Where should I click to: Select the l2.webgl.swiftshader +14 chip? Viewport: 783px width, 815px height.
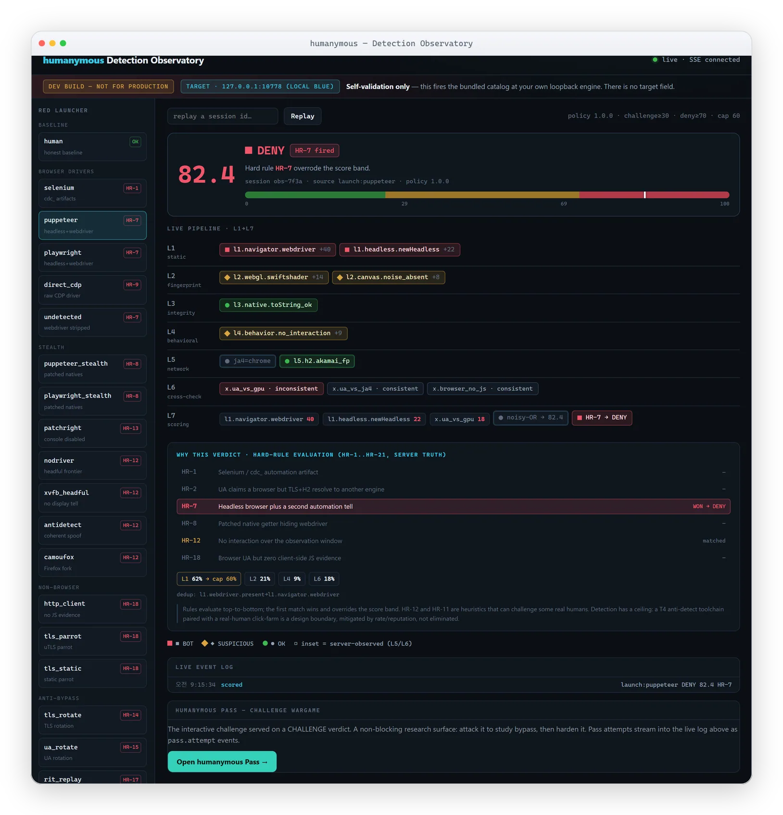[x=274, y=277]
